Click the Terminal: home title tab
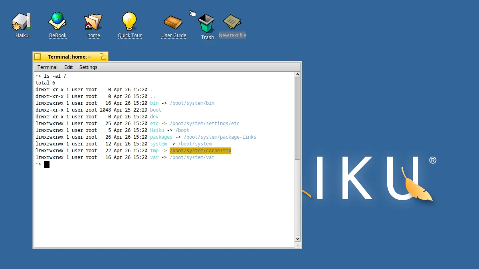Image resolution: width=479 pixels, height=269 pixels. click(70, 56)
